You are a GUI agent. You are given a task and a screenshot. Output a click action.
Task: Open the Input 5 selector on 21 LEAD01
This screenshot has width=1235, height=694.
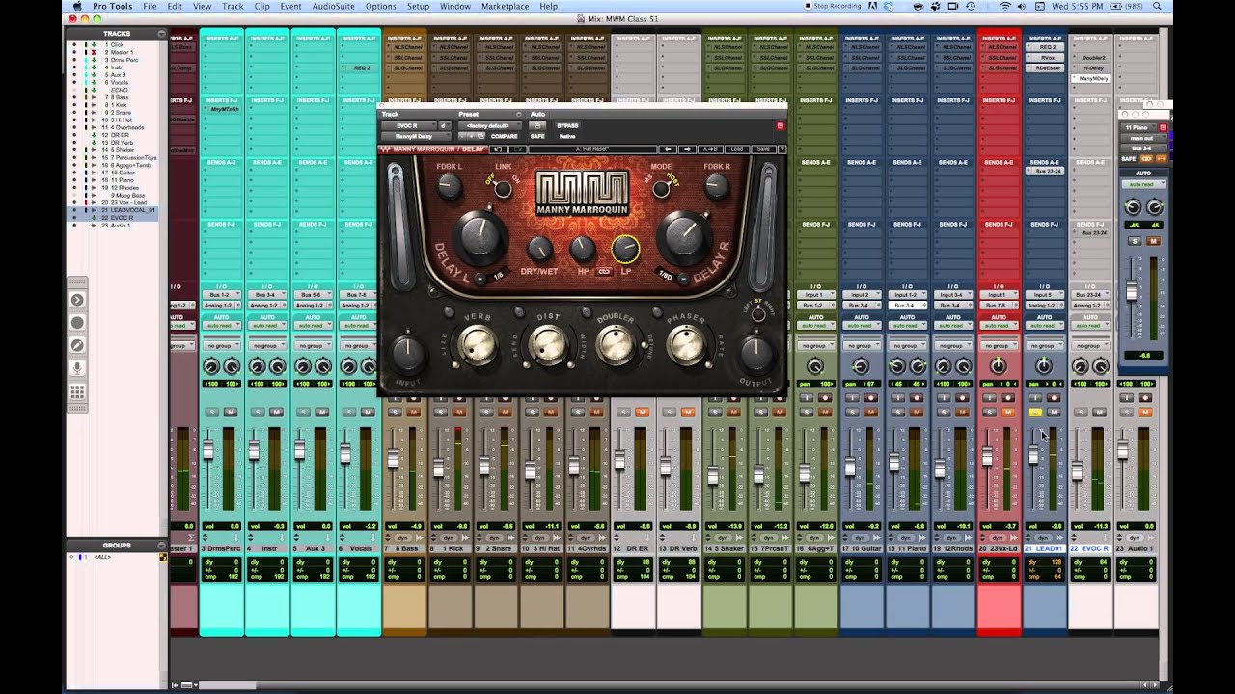pos(1044,295)
